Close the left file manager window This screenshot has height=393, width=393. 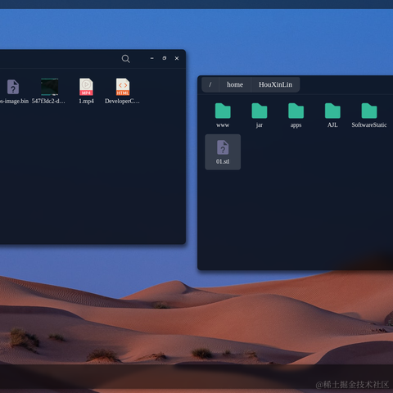(177, 58)
